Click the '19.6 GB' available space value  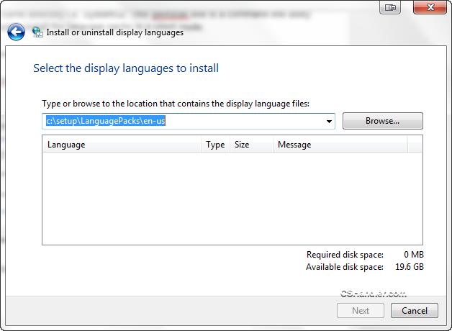click(x=410, y=267)
